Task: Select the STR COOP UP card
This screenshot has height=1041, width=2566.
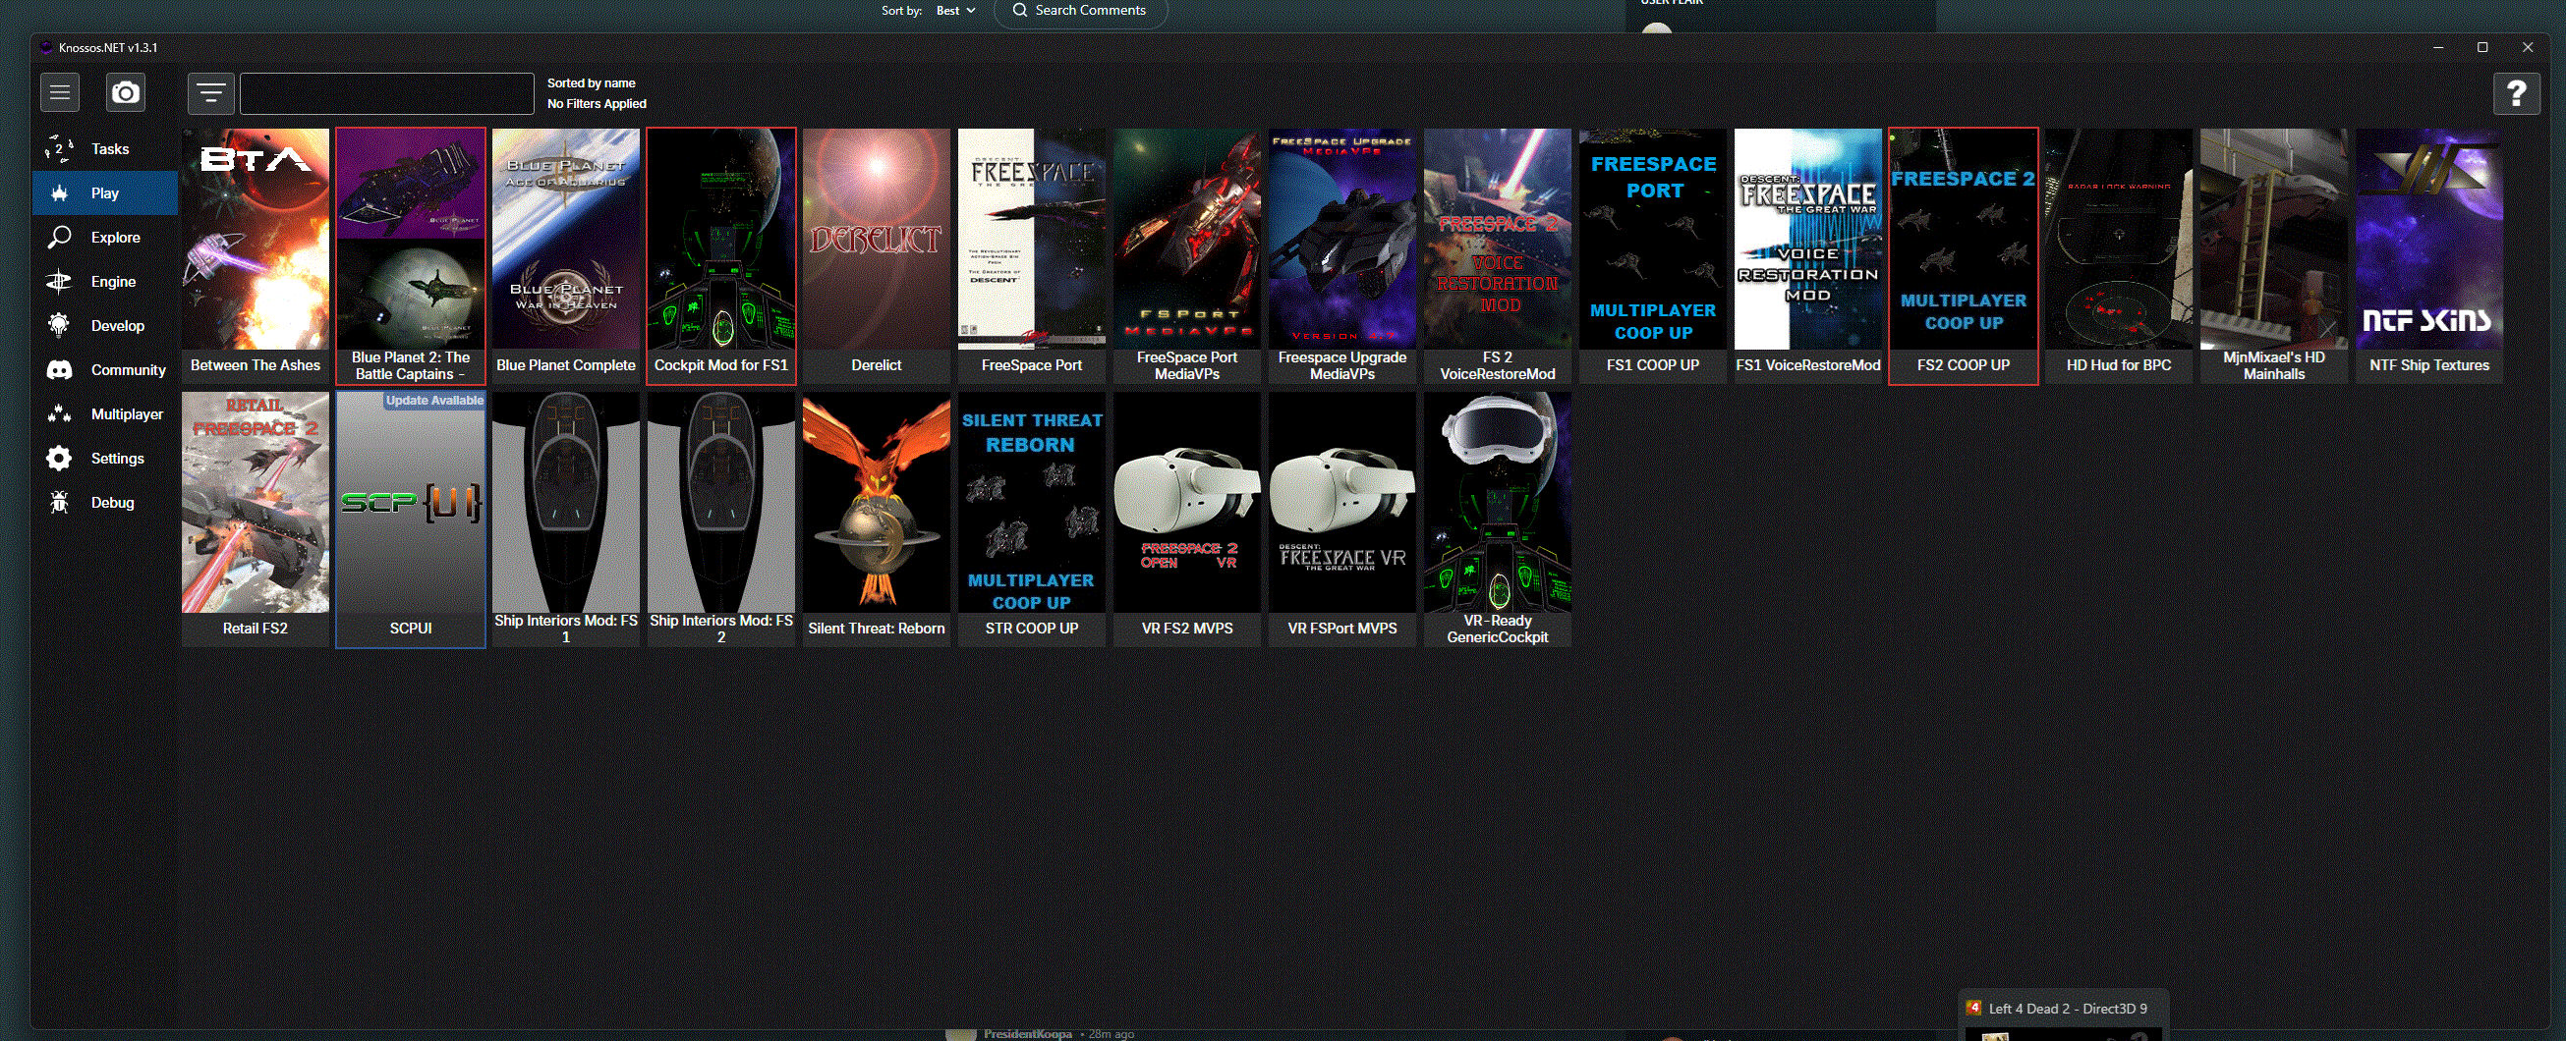Action: pyautogui.click(x=1032, y=520)
